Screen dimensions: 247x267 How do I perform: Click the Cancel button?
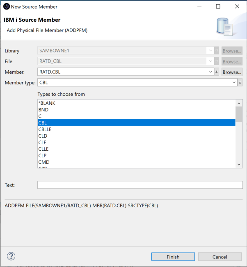220,257
